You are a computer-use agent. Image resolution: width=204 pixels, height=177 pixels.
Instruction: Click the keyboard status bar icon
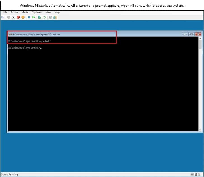[x=192, y=174]
